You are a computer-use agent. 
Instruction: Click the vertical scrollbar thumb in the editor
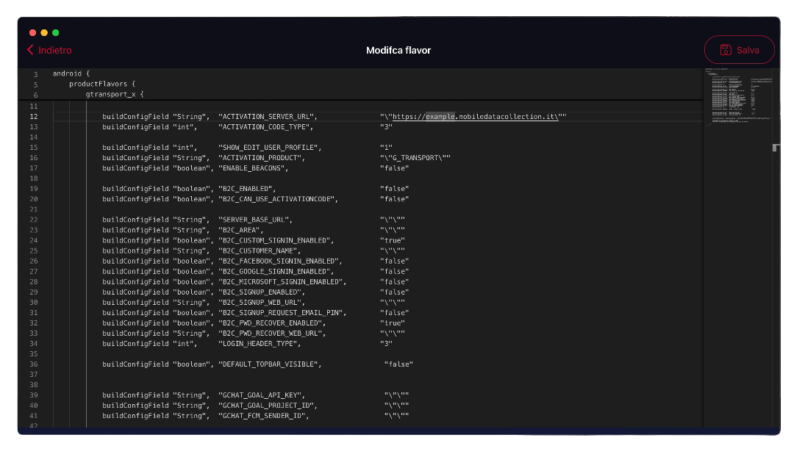(776, 148)
